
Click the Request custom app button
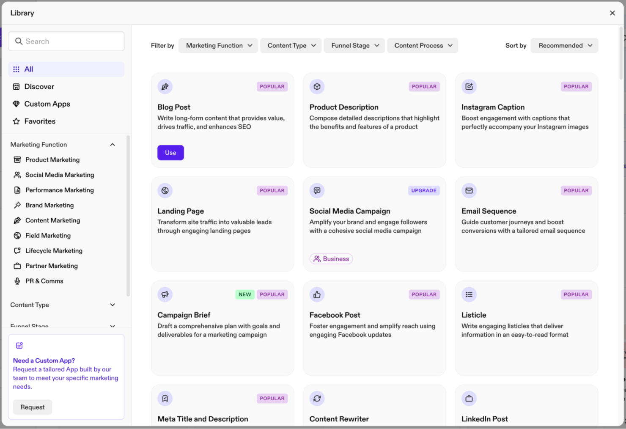click(32, 407)
